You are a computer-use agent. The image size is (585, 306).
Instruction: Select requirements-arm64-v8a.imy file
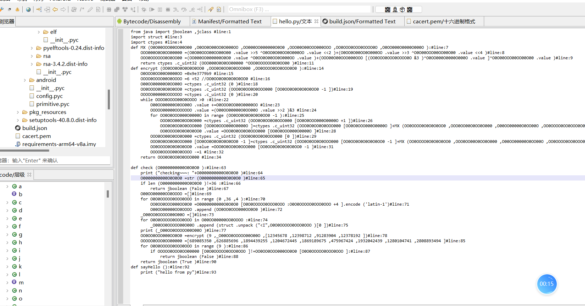[x=56, y=144]
